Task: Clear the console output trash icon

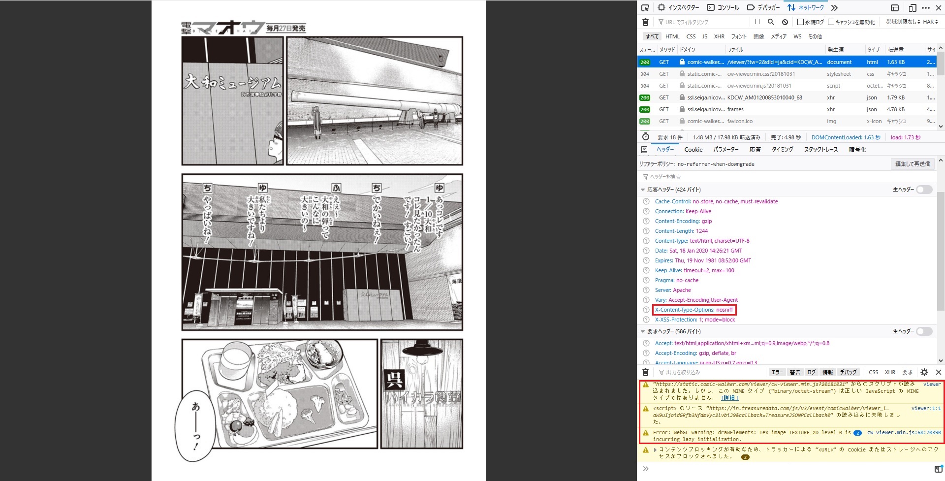Action: click(x=646, y=372)
